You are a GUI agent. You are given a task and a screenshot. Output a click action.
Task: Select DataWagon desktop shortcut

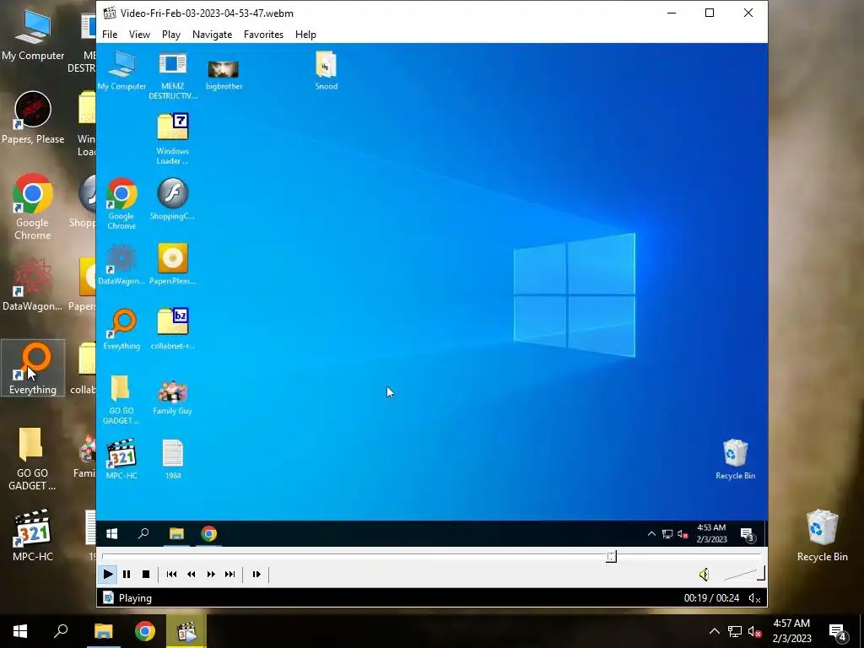point(33,285)
